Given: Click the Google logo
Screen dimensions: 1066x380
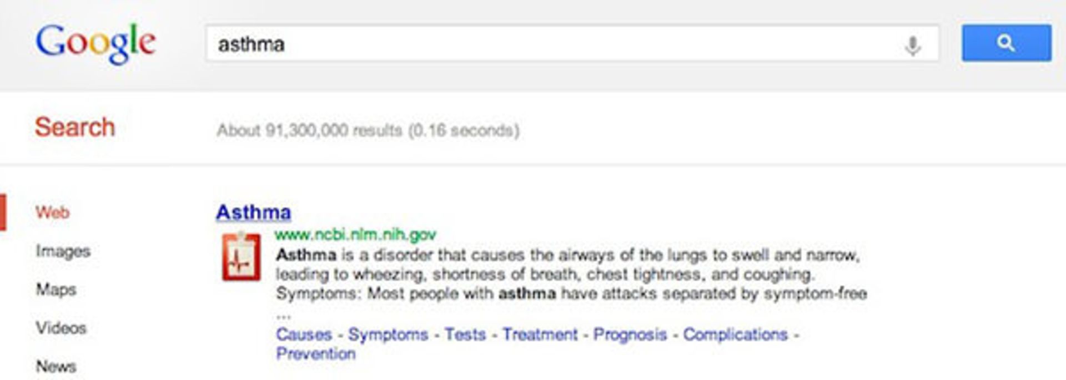Looking at the screenshot, I should (95, 43).
